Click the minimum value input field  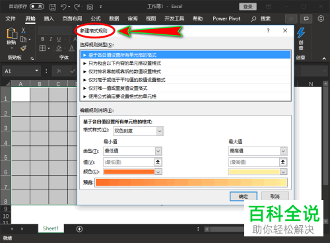point(129,162)
